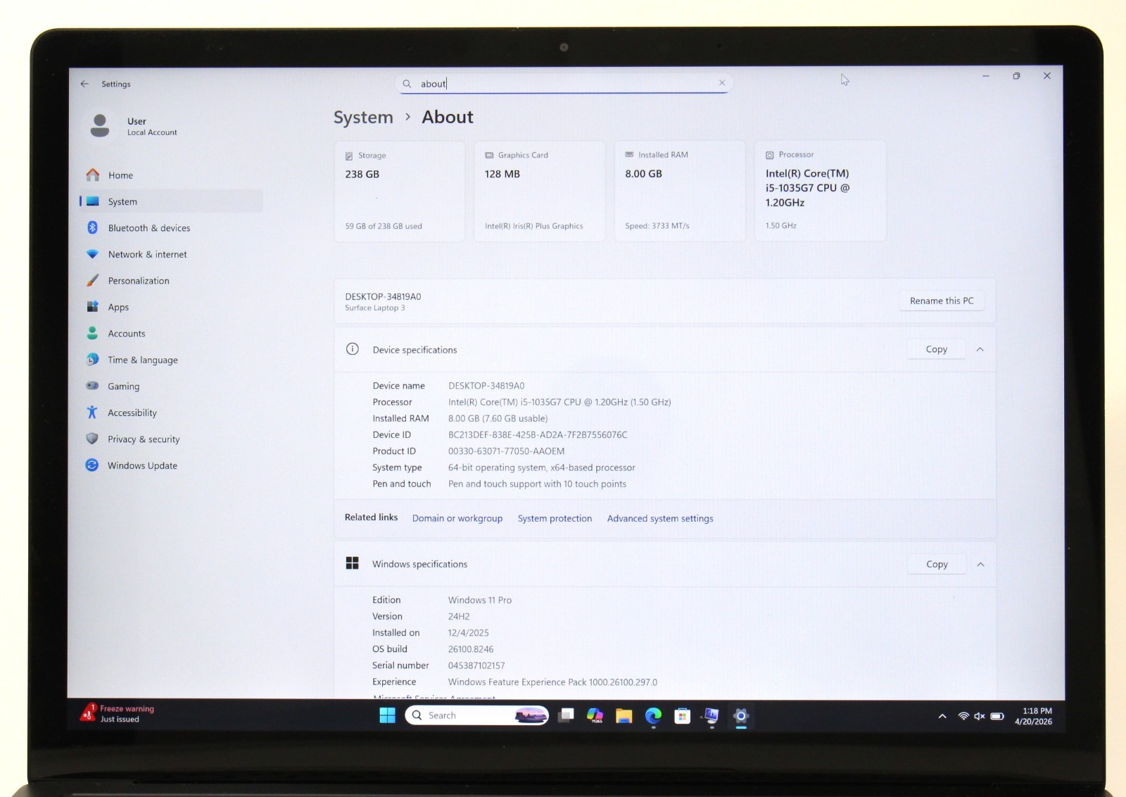Viewport: 1126px width, 797px height.
Task: Click the Installed RAM tile
Action: pos(680,191)
